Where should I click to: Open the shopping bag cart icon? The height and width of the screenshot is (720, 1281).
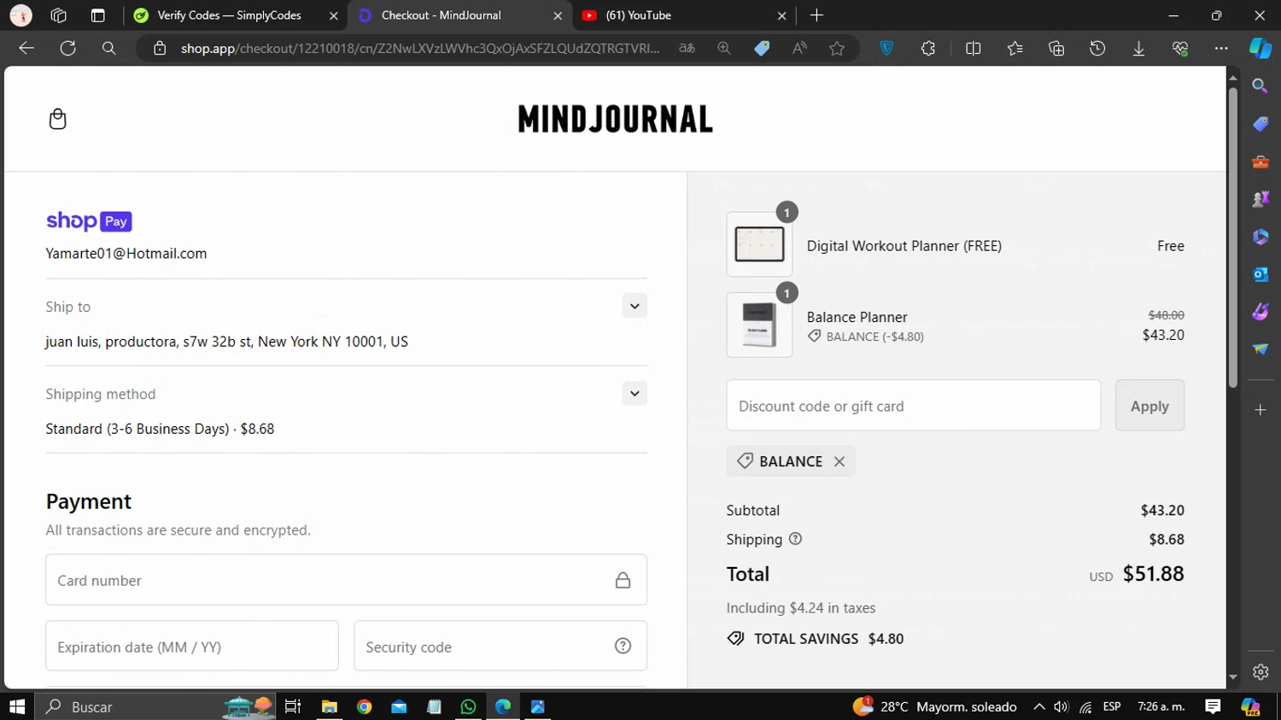[57, 119]
